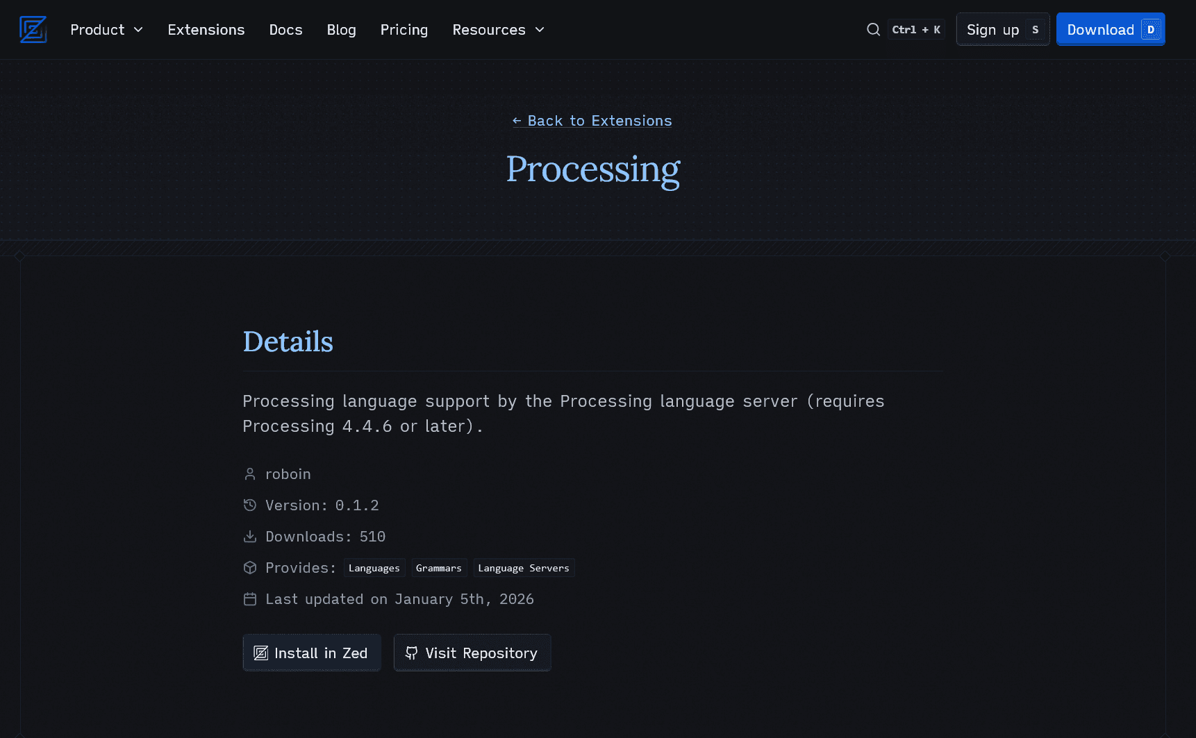Viewport: 1196px width, 738px height.
Task: Open the Resources menu
Action: [x=499, y=30]
